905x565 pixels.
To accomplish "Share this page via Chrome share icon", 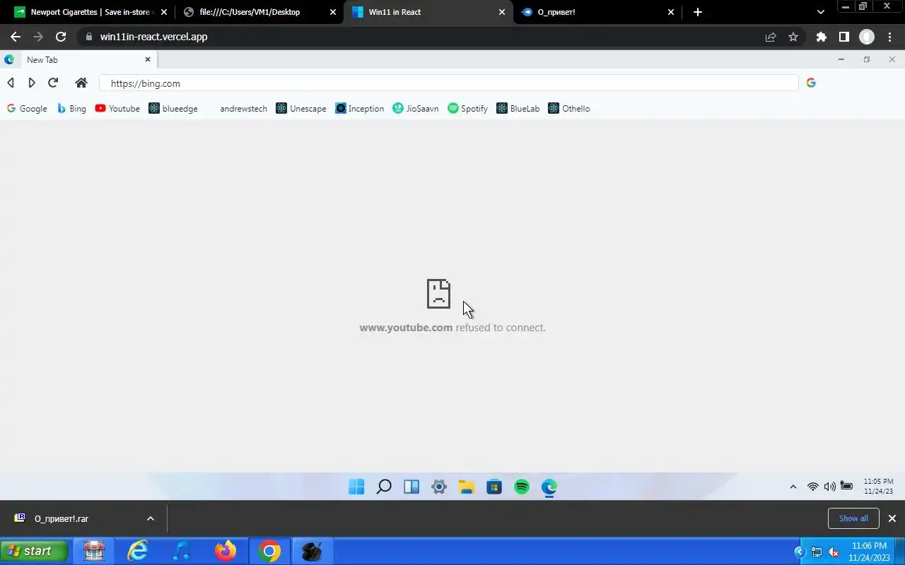I will pos(771,37).
